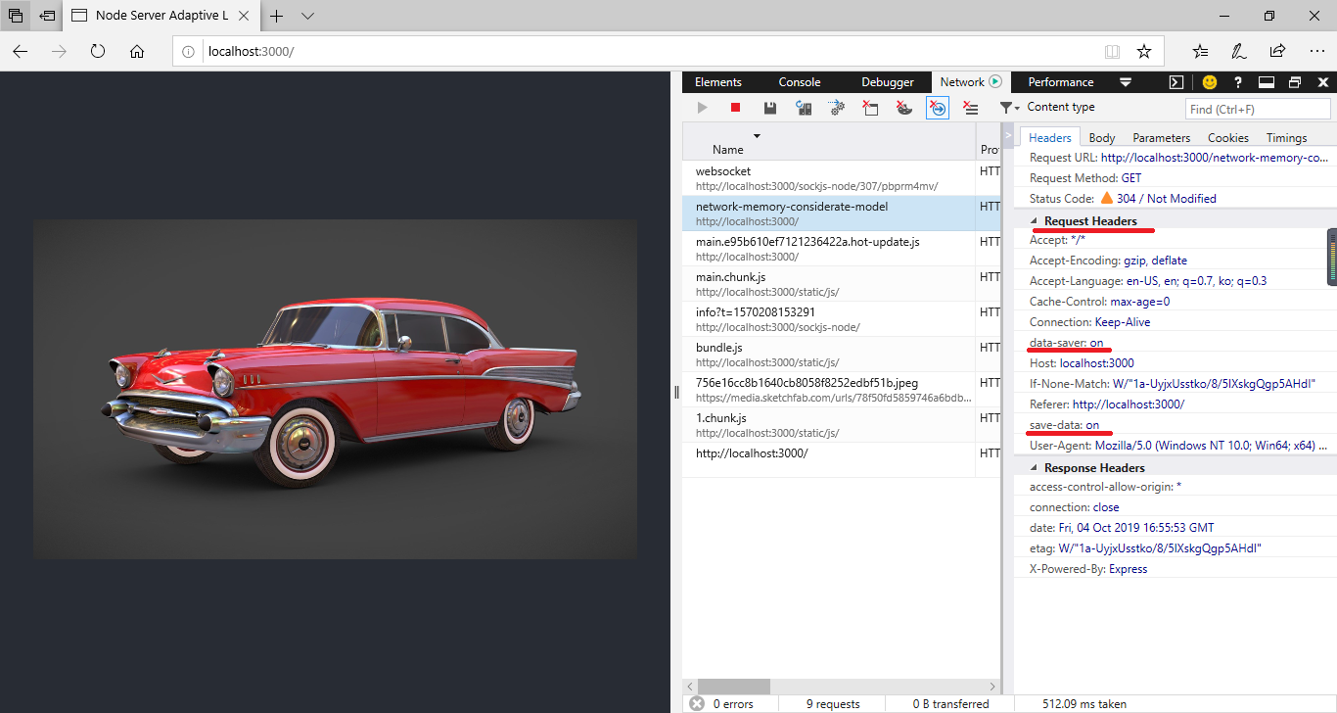Stop recording network traffic
Viewport: 1337px width, 713px height.
[x=735, y=108]
